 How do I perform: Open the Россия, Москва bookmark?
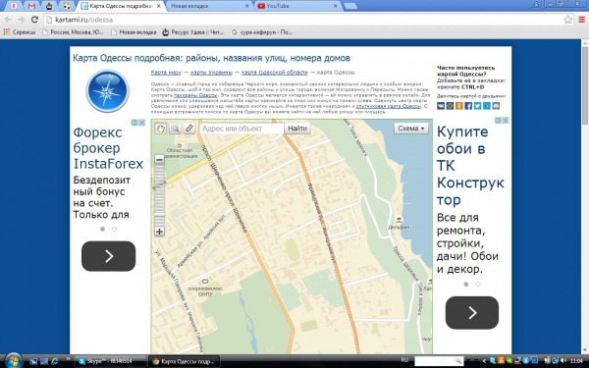(x=73, y=32)
